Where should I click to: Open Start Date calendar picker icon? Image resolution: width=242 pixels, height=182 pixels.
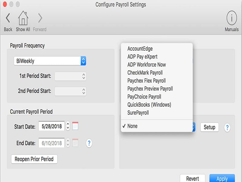pyautogui.click(x=75, y=126)
